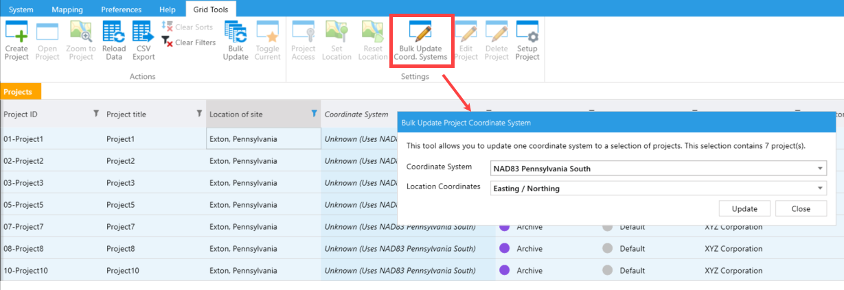This screenshot has width=844, height=290.
Task: Select the 03-Project3 cell
Action: pos(52,182)
